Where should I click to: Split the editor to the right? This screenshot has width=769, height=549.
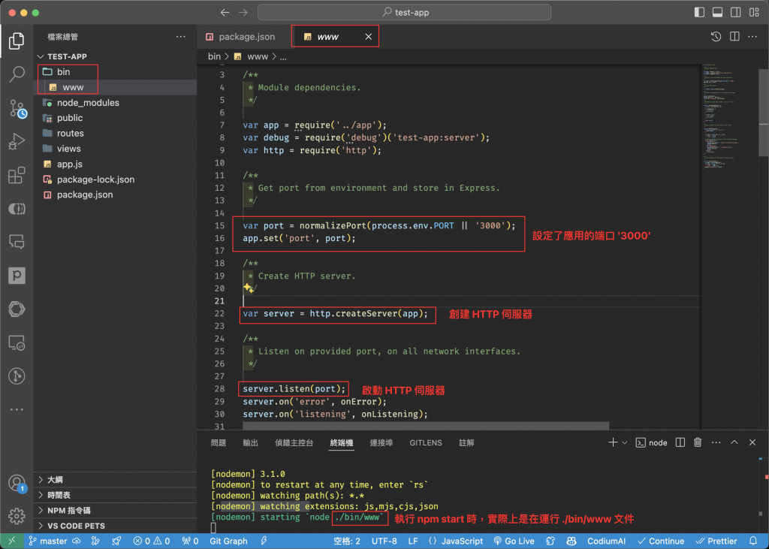point(734,36)
